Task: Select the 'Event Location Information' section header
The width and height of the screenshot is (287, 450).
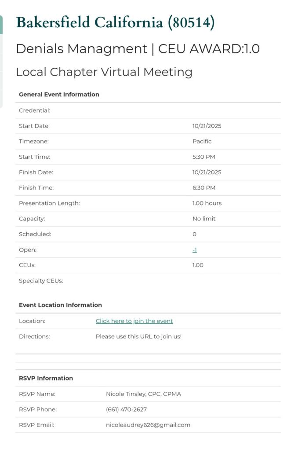Action: [60, 305]
